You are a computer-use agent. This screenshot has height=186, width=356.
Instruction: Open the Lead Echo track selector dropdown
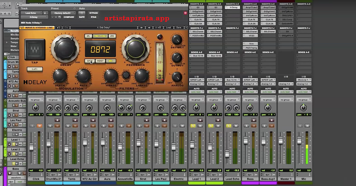point(31,13)
